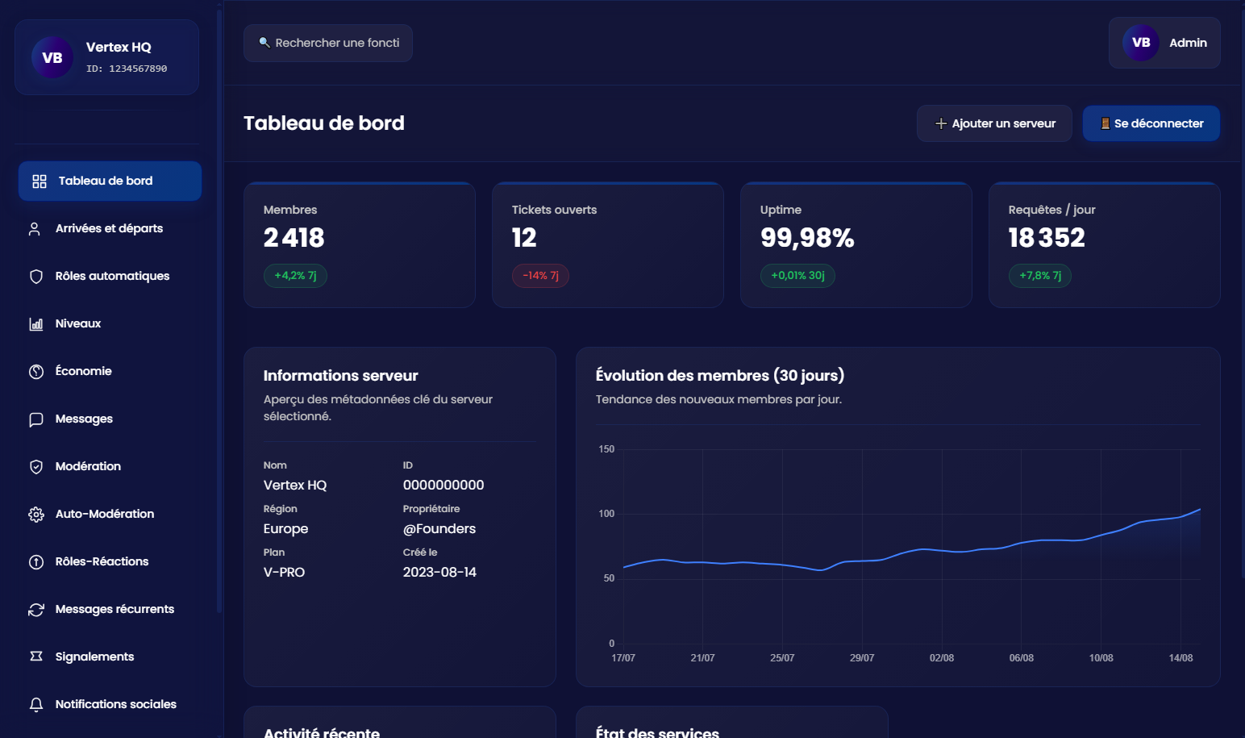
Task: Click the Se déconnecter button
Action: coord(1151,123)
